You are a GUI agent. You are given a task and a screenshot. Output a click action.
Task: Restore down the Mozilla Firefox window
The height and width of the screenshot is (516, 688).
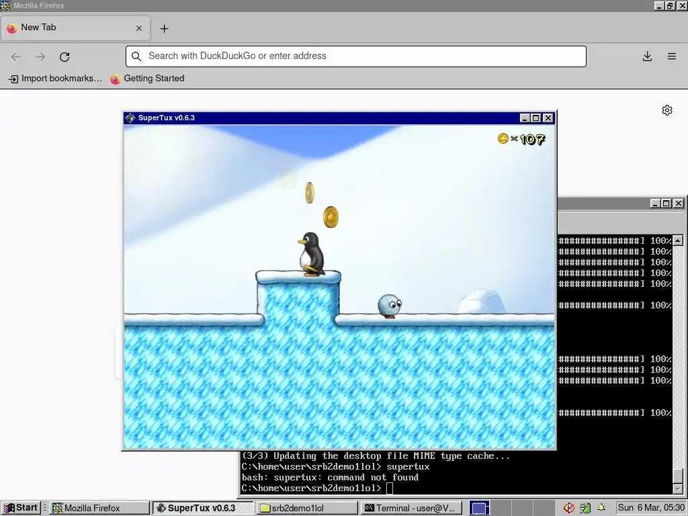click(x=670, y=5)
